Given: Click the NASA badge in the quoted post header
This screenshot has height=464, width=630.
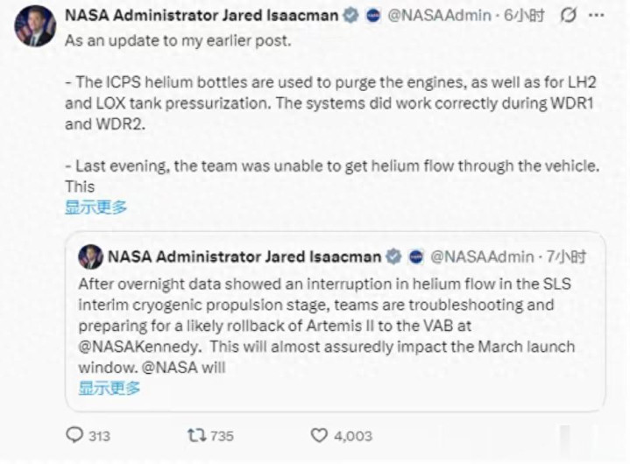Looking at the screenshot, I should tap(416, 257).
